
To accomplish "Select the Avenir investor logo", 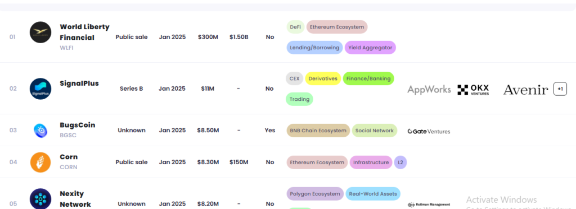I will [x=526, y=89].
